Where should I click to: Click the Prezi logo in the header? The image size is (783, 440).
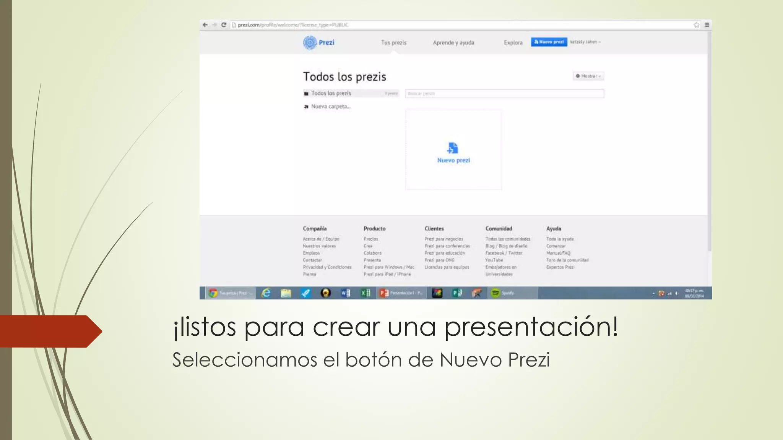point(319,42)
